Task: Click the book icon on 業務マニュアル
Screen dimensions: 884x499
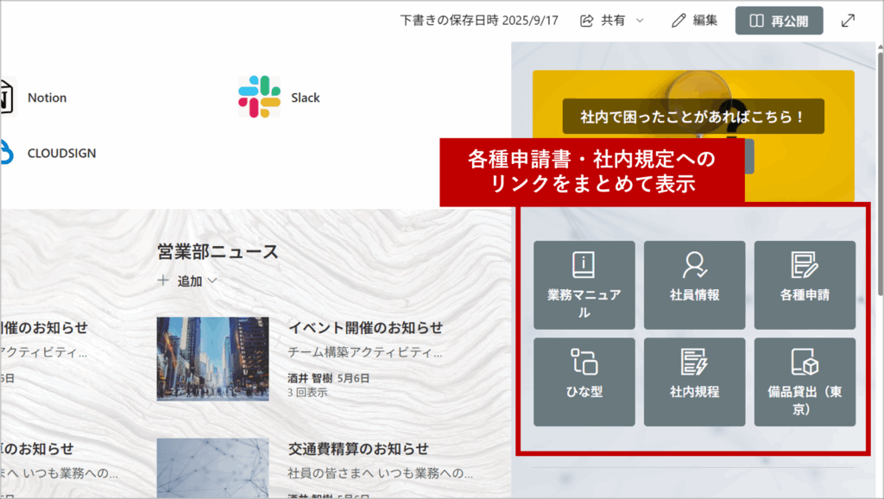Action: [584, 265]
